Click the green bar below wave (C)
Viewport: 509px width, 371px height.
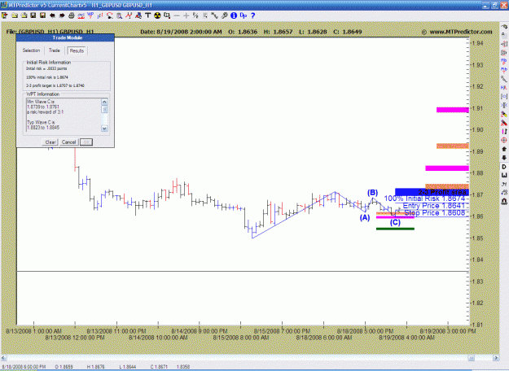pyautogui.click(x=395, y=229)
